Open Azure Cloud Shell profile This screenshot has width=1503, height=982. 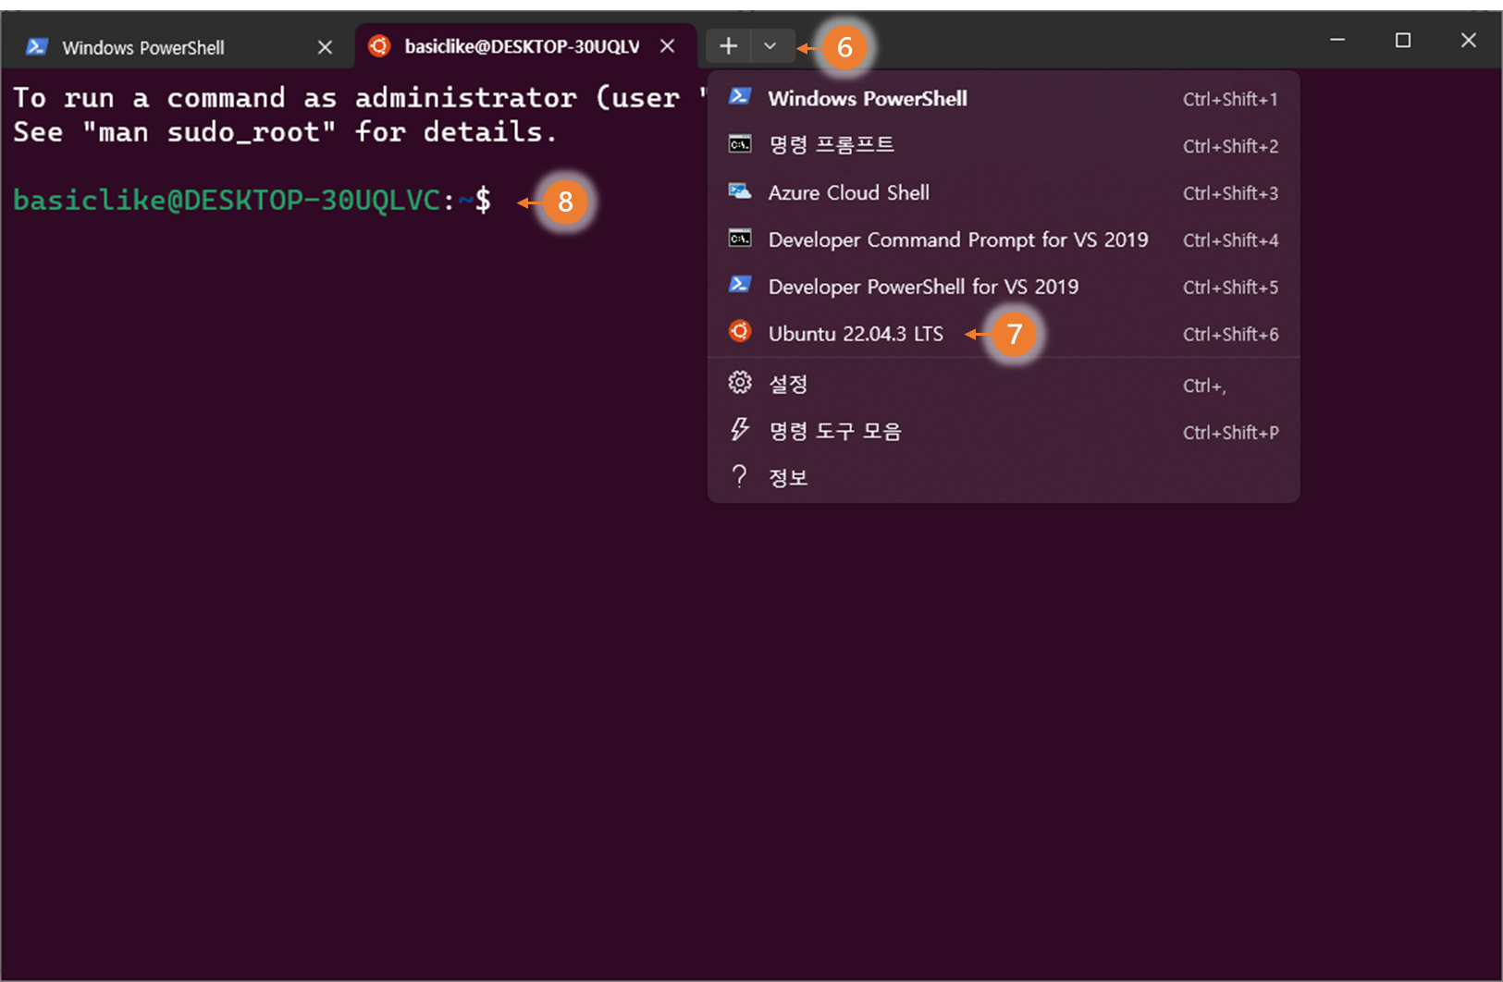point(1004,192)
